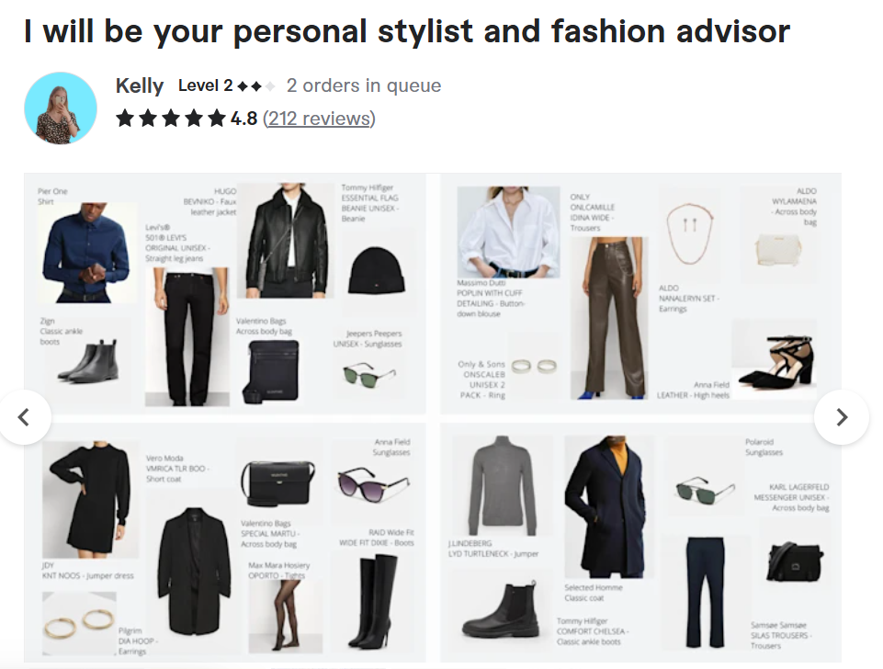Screen dimensions: 883x669
Task: Advance to the next gallery image
Action: 842,417
